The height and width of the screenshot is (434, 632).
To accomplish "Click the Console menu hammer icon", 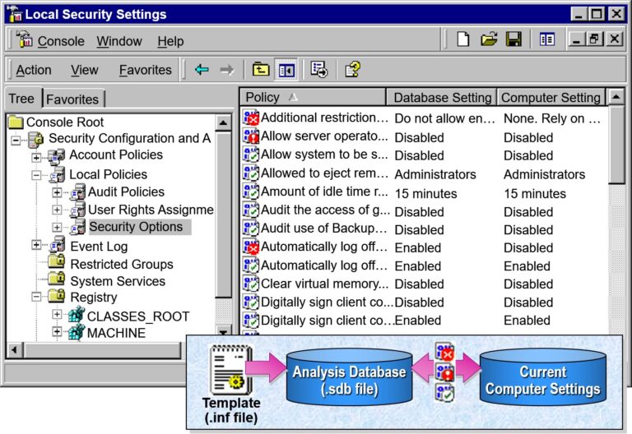I will (x=24, y=39).
